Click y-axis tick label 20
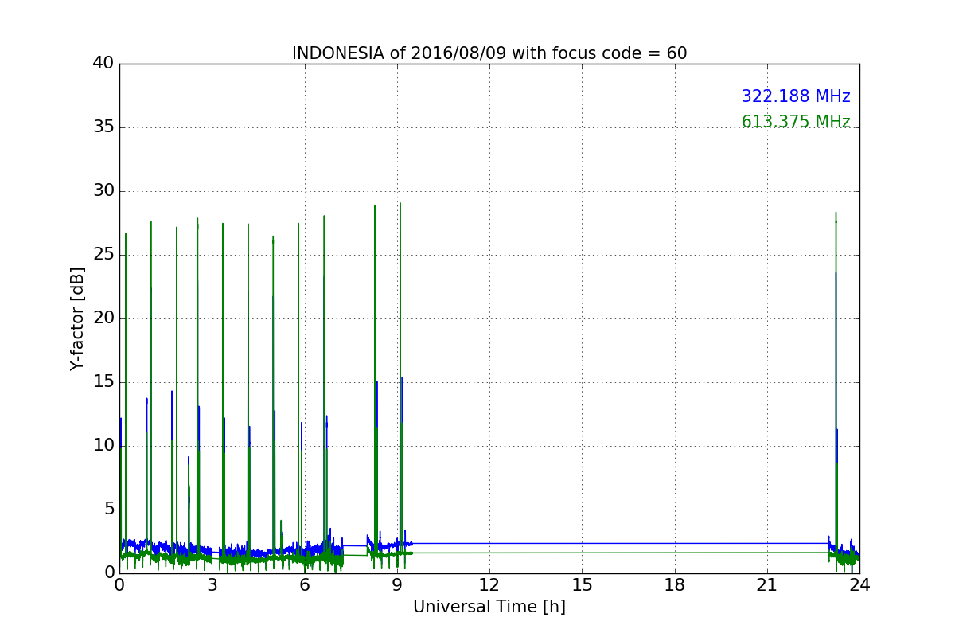Image resolution: width=955 pixels, height=637 pixels. tap(103, 318)
